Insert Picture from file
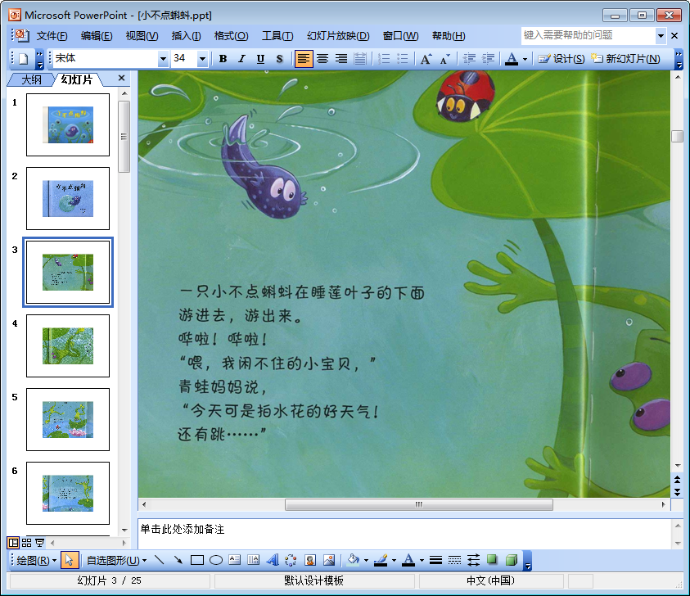 tap(329, 560)
